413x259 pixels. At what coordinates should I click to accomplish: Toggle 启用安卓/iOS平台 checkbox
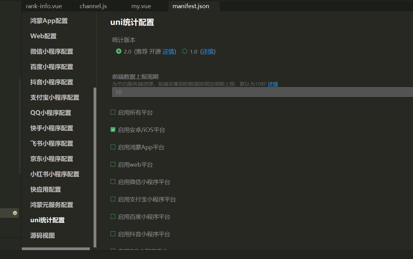pyautogui.click(x=113, y=129)
